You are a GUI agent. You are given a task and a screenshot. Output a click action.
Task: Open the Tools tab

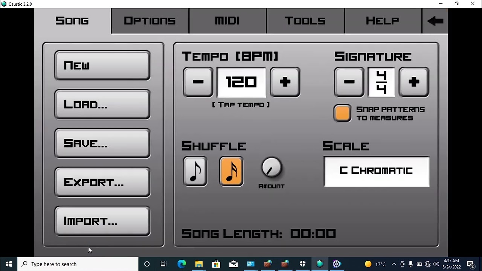tap(305, 21)
